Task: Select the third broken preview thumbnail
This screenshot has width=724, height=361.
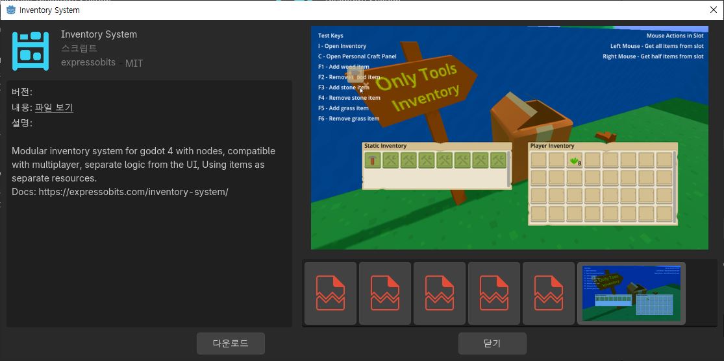Action: tap(440, 293)
